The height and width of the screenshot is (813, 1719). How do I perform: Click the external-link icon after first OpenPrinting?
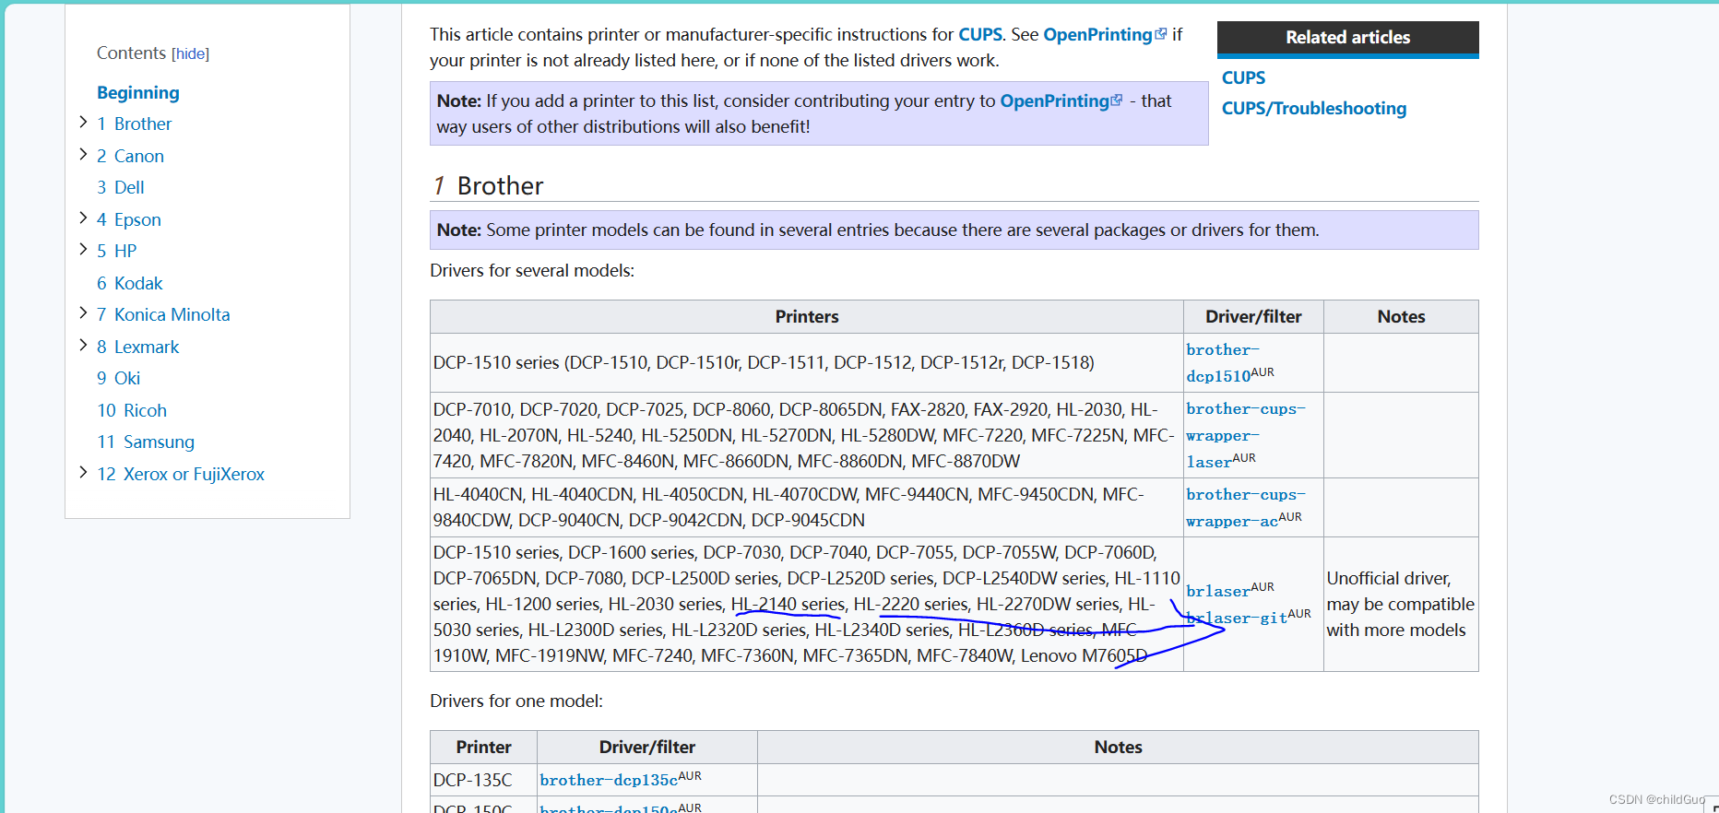coord(1161,33)
